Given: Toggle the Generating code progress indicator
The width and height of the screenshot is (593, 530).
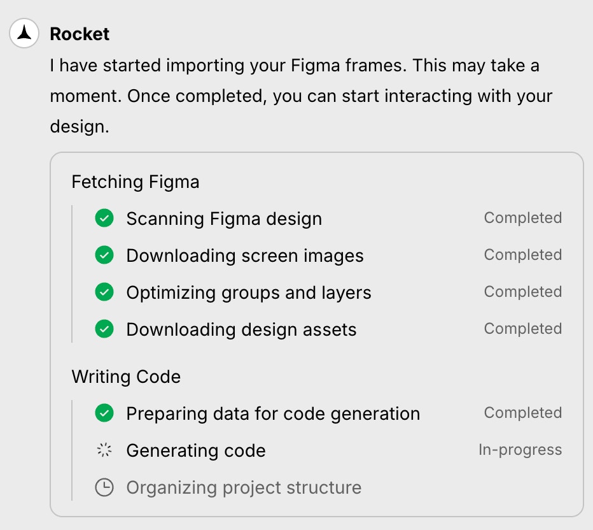Looking at the screenshot, I should [x=104, y=450].
